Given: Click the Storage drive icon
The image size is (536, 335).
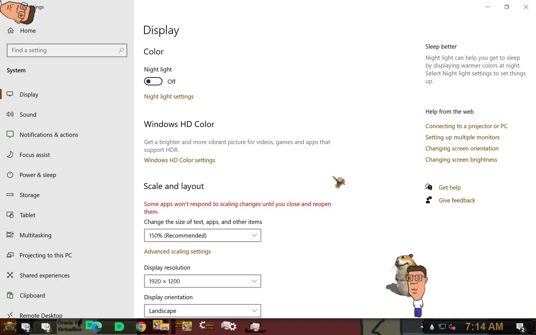Looking at the screenshot, I should (x=10, y=195).
